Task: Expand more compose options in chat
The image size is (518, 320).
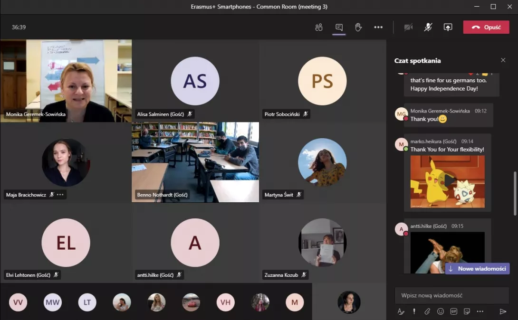Action: (x=480, y=311)
